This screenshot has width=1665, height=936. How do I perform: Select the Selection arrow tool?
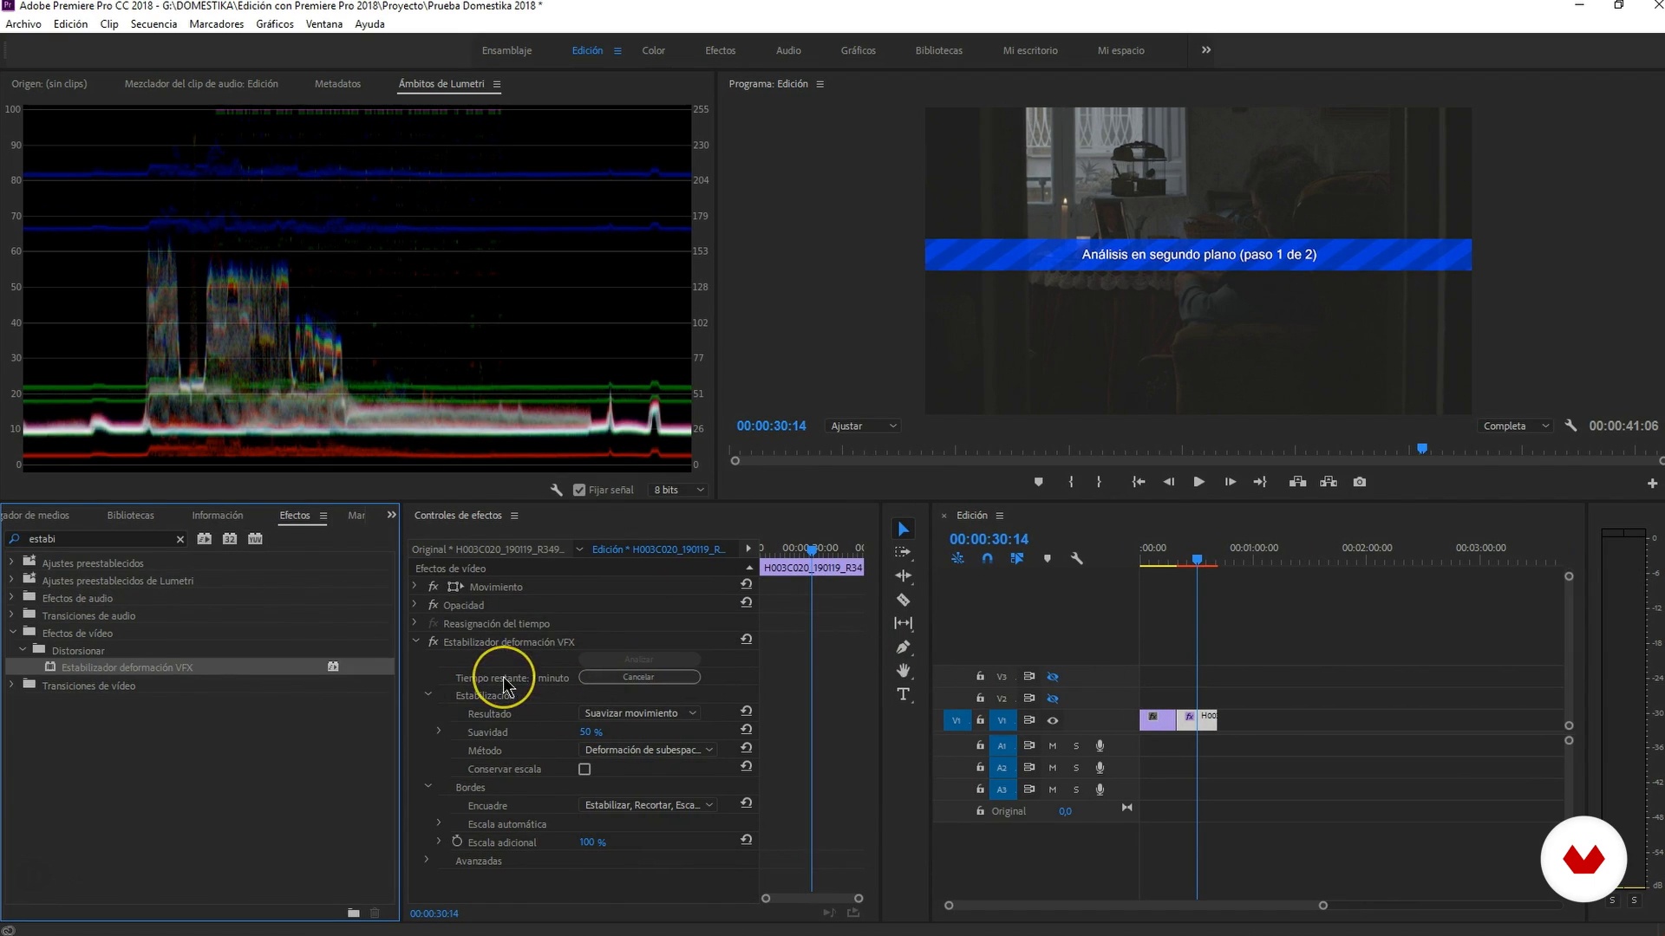903,530
